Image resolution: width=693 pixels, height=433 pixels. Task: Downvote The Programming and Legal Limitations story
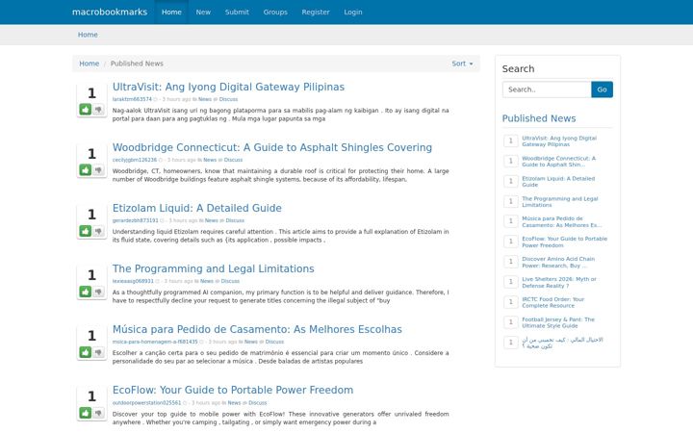[x=98, y=292]
